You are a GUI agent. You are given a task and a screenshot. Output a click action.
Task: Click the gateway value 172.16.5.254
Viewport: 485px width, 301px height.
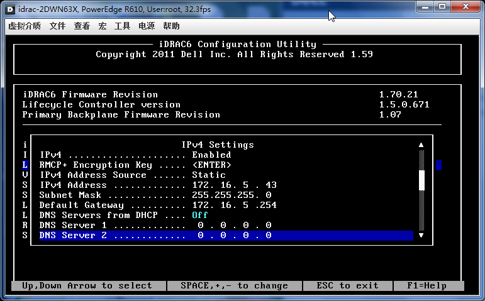235,205
